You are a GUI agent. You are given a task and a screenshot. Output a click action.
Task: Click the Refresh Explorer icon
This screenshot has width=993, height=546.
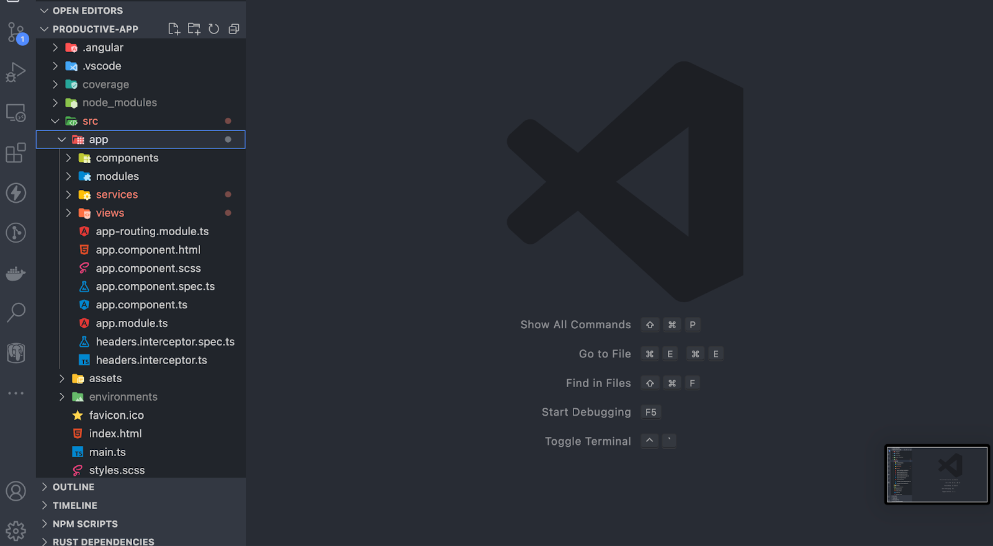click(x=214, y=29)
